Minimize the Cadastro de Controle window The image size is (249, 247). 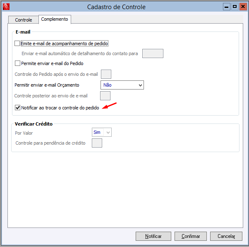[x=227, y=7]
